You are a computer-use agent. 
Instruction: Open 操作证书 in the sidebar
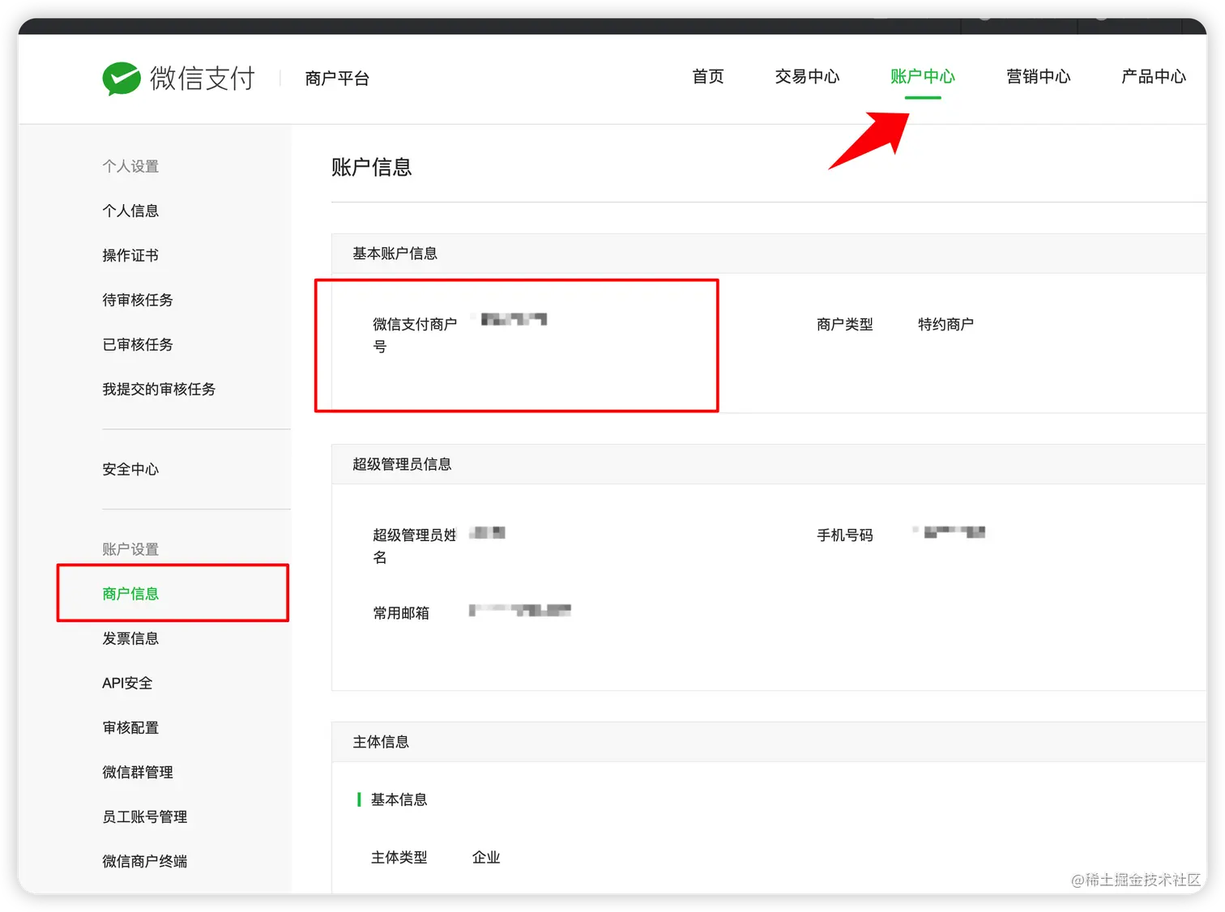point(130,255)
